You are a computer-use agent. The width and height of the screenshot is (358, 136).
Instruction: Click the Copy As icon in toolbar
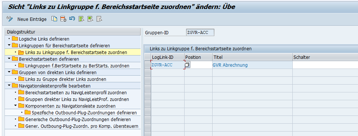tap(54, 19)
